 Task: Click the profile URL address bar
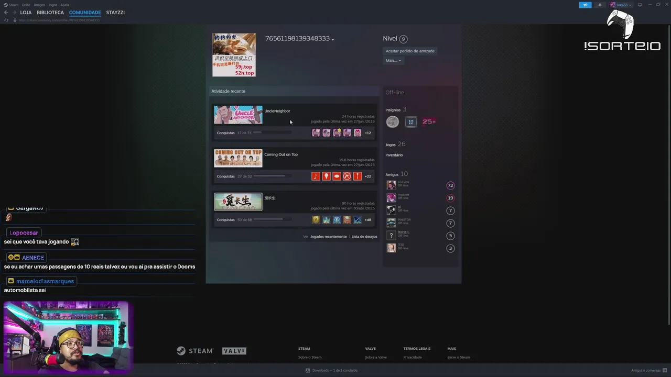(59, 20)
